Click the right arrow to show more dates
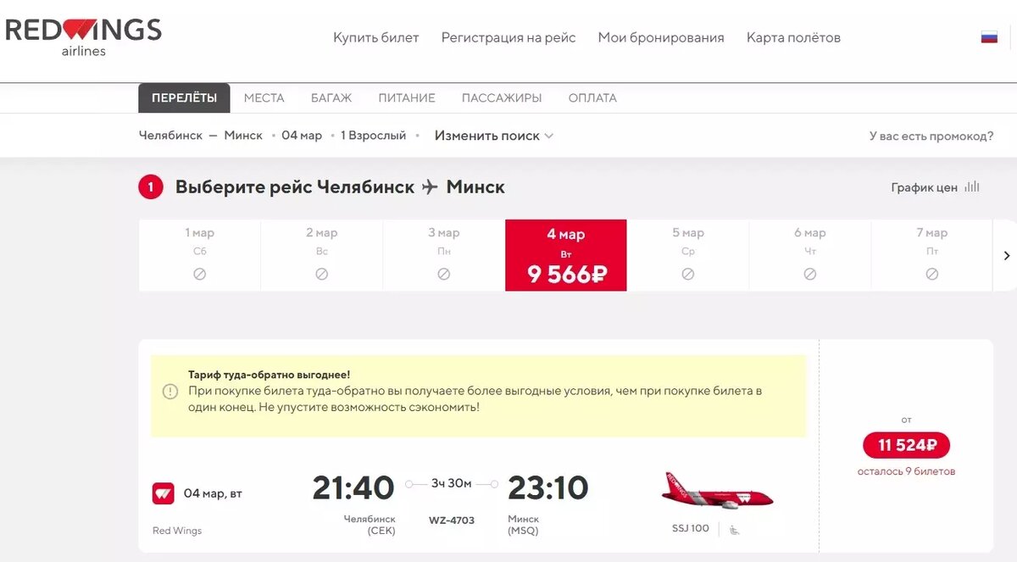The height and width of the screenshot is (562, 1017). 1006,254
